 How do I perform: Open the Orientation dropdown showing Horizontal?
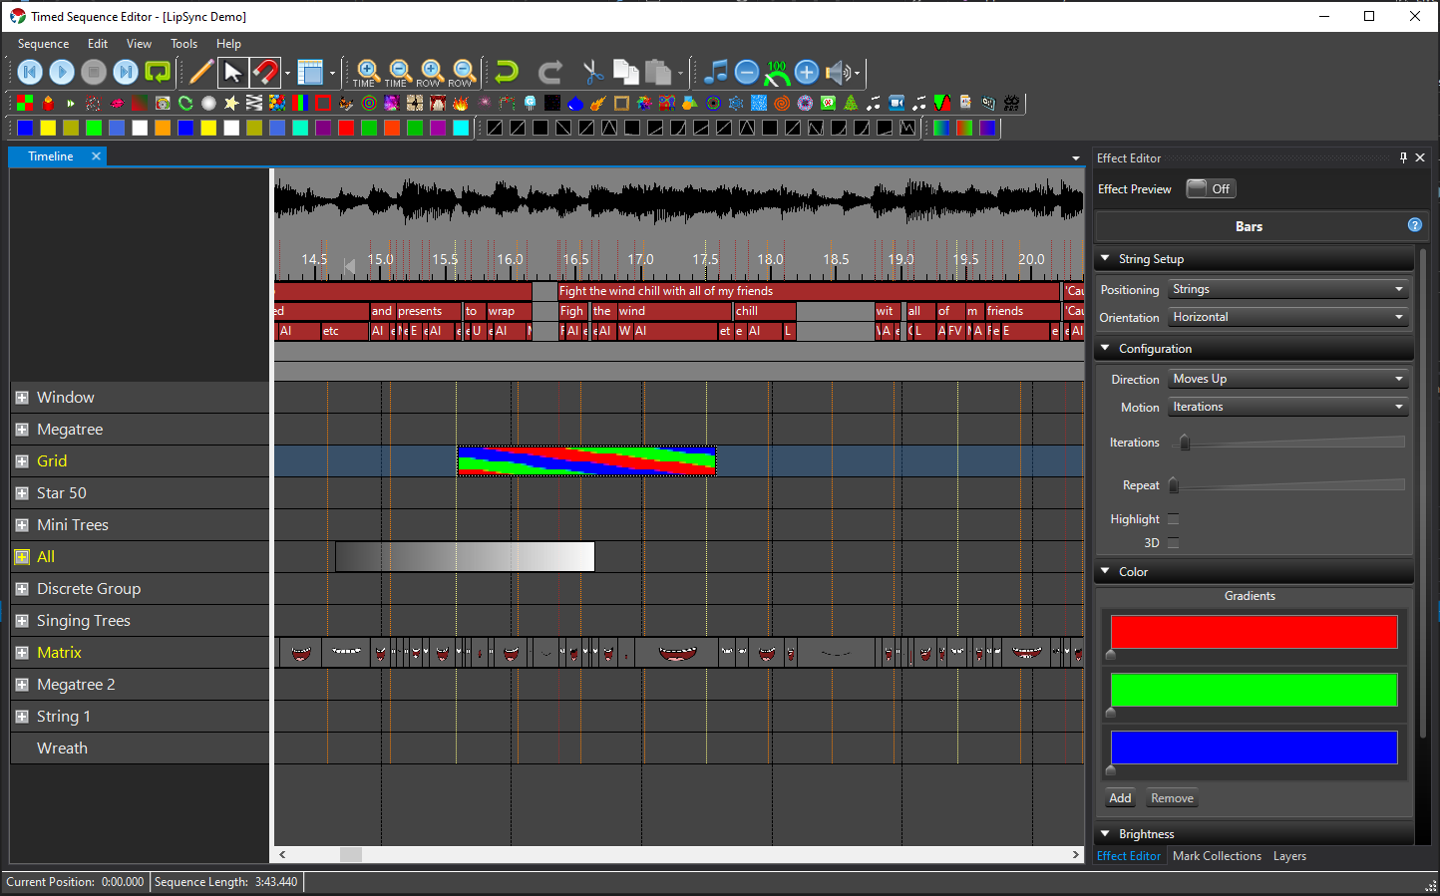(1288, 317)
